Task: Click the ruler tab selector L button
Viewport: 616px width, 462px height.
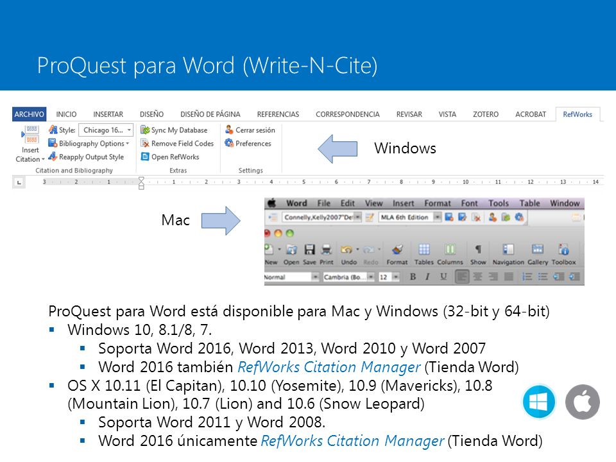Action: (19, 182)
